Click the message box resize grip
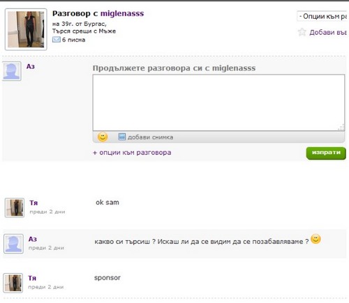 tap(341, 127)
